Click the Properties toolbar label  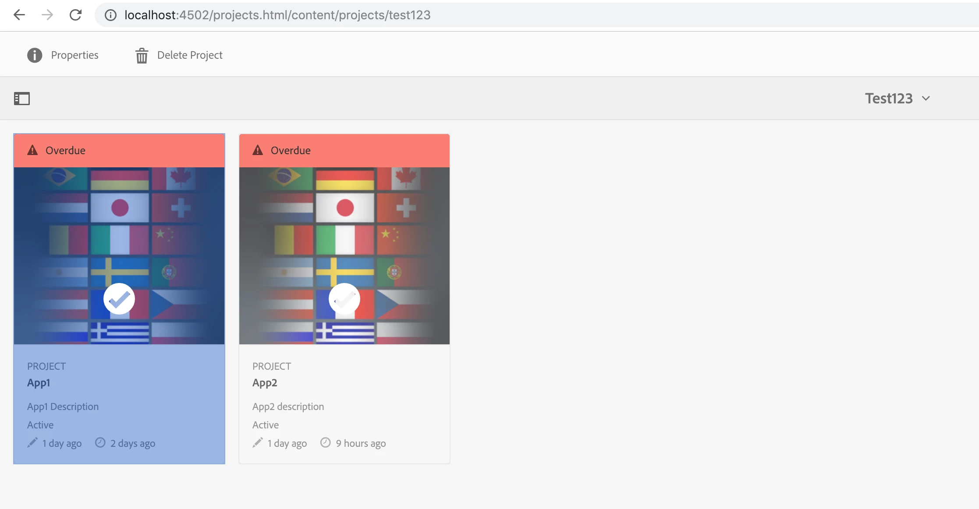(74, 55)
